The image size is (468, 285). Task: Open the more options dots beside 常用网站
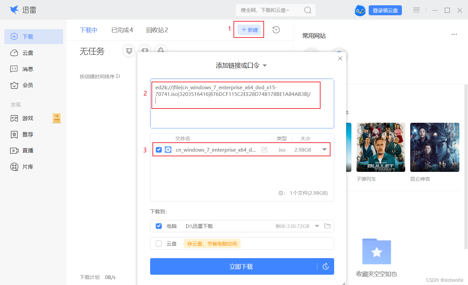tap(454, 35)
